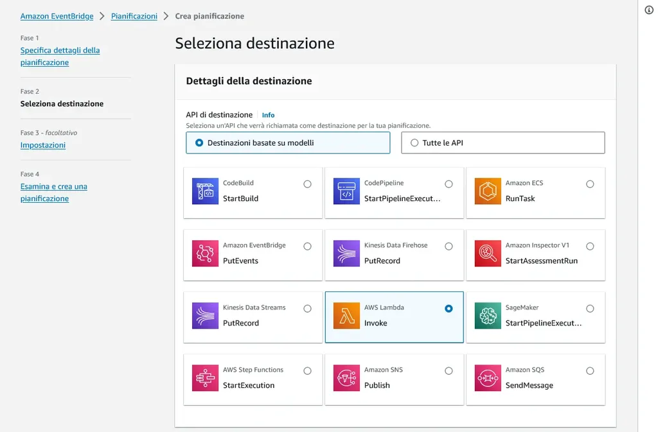The width and height of the screenshot is (658, 432).
Task: Click the 'RunTask' action label
Action: click(520, 198)
